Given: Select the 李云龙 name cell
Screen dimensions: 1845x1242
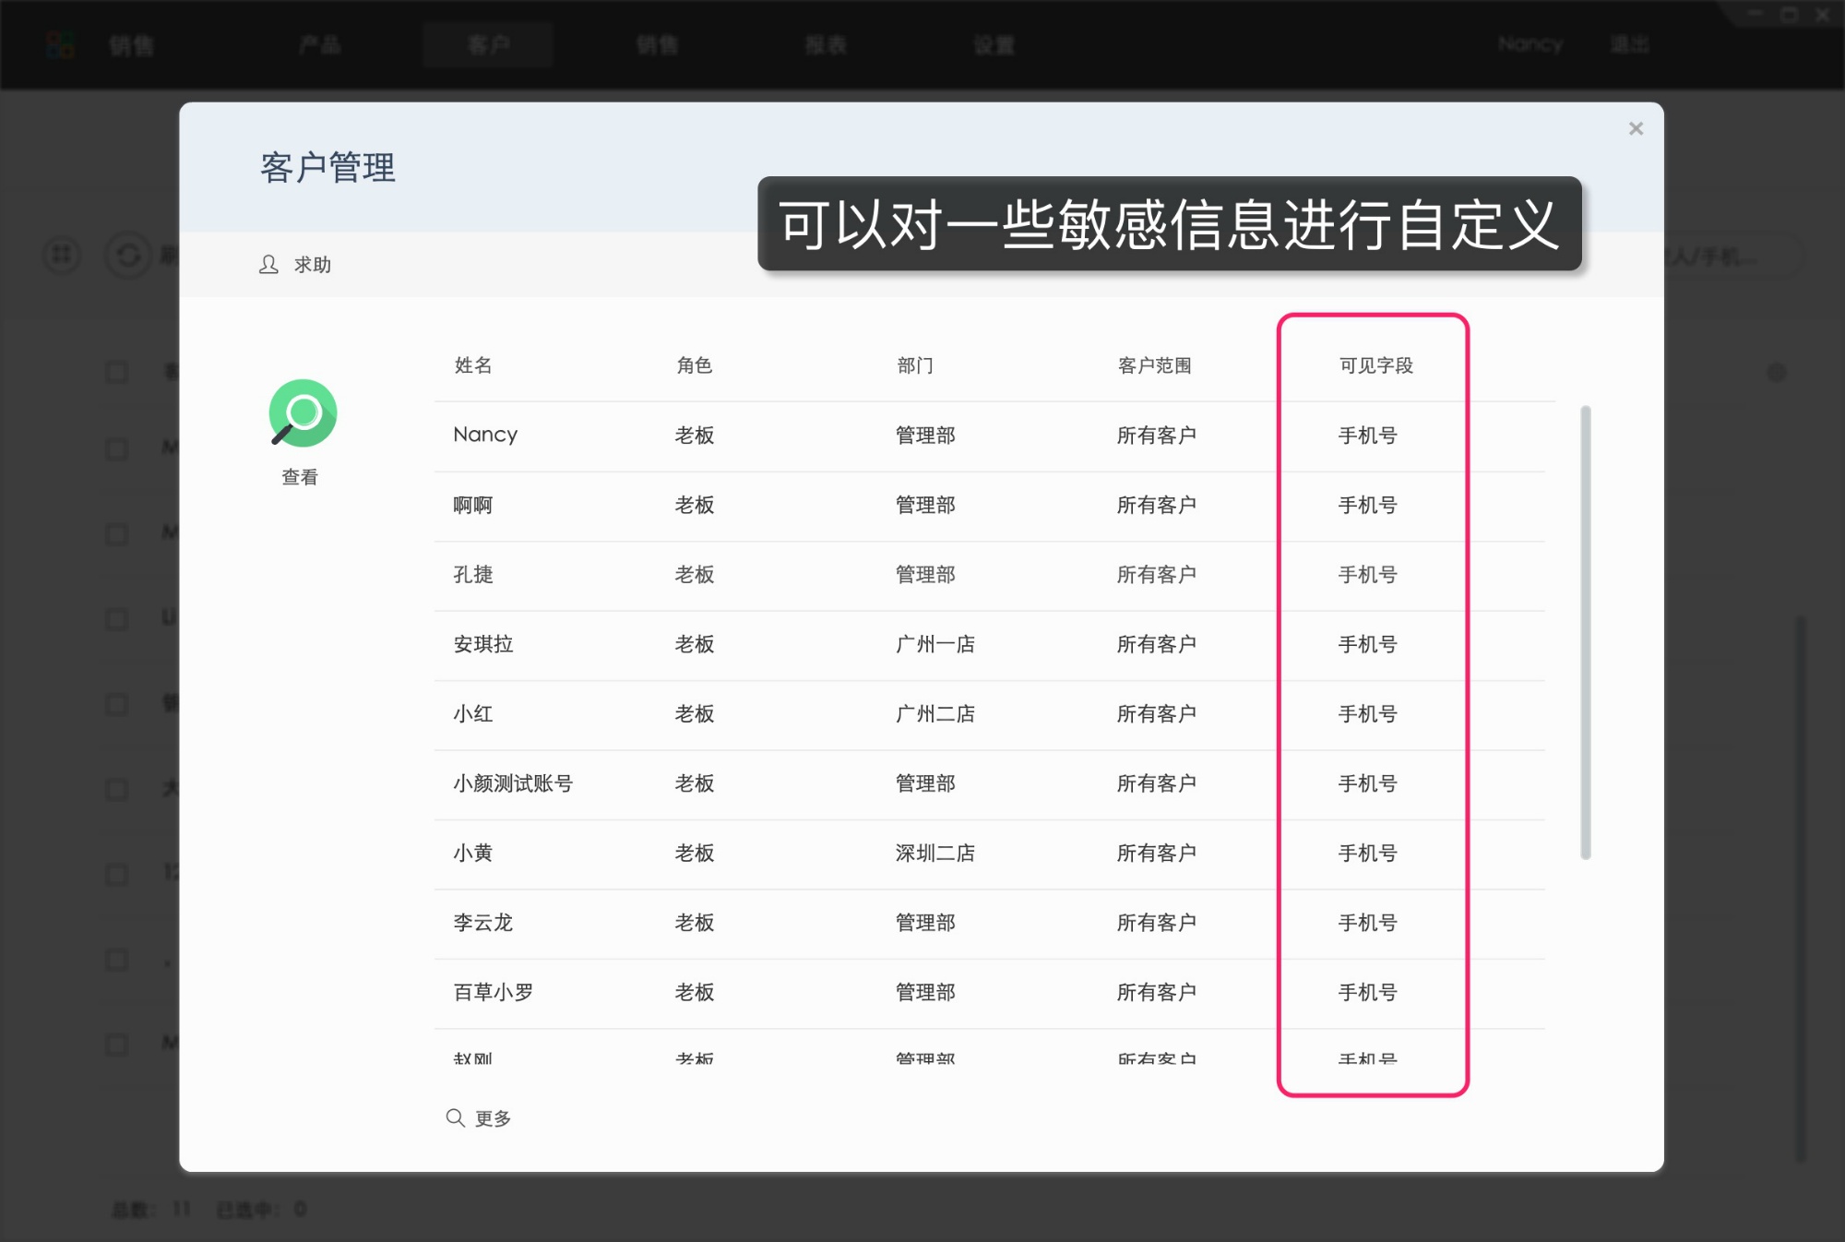Looking at the screenshot, I should 483,923.
